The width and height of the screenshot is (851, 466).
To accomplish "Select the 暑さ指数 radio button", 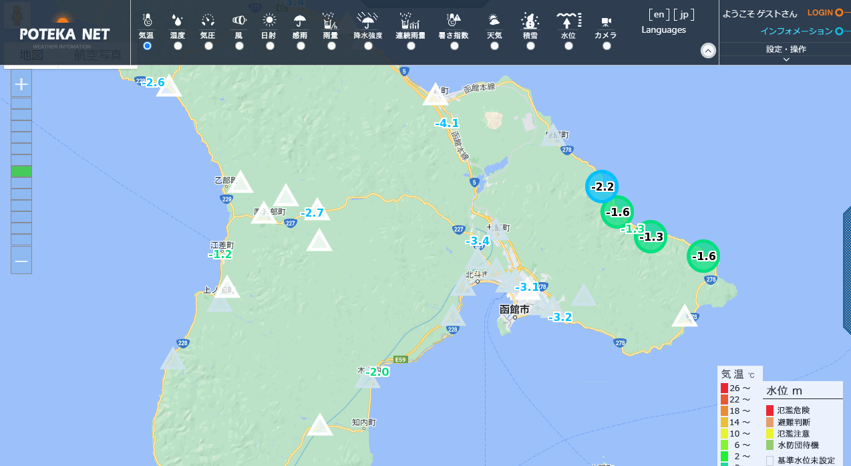I will pos(454,45).
